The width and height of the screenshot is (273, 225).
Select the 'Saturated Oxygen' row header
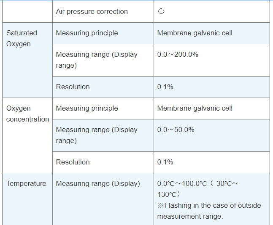22,38
